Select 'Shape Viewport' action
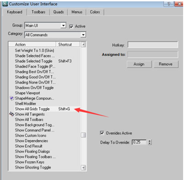The image size is (184, 180). [27, 93]
